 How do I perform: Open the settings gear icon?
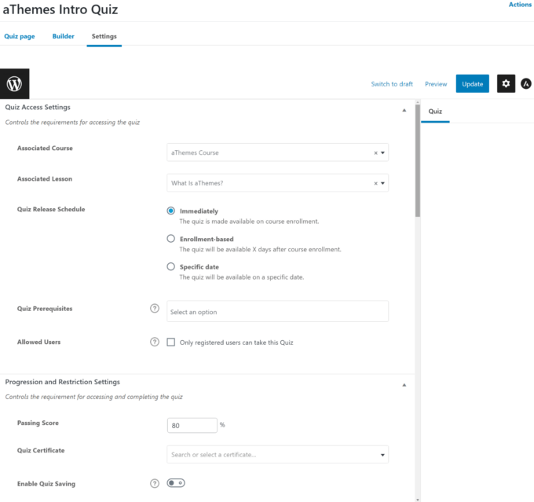click(506, 83)
